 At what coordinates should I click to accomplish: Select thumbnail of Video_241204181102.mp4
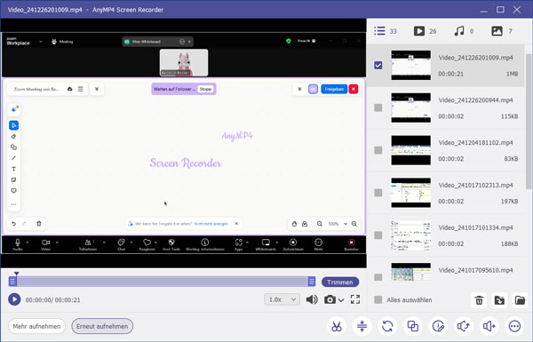pyautogui.click(x=410, y=150)
